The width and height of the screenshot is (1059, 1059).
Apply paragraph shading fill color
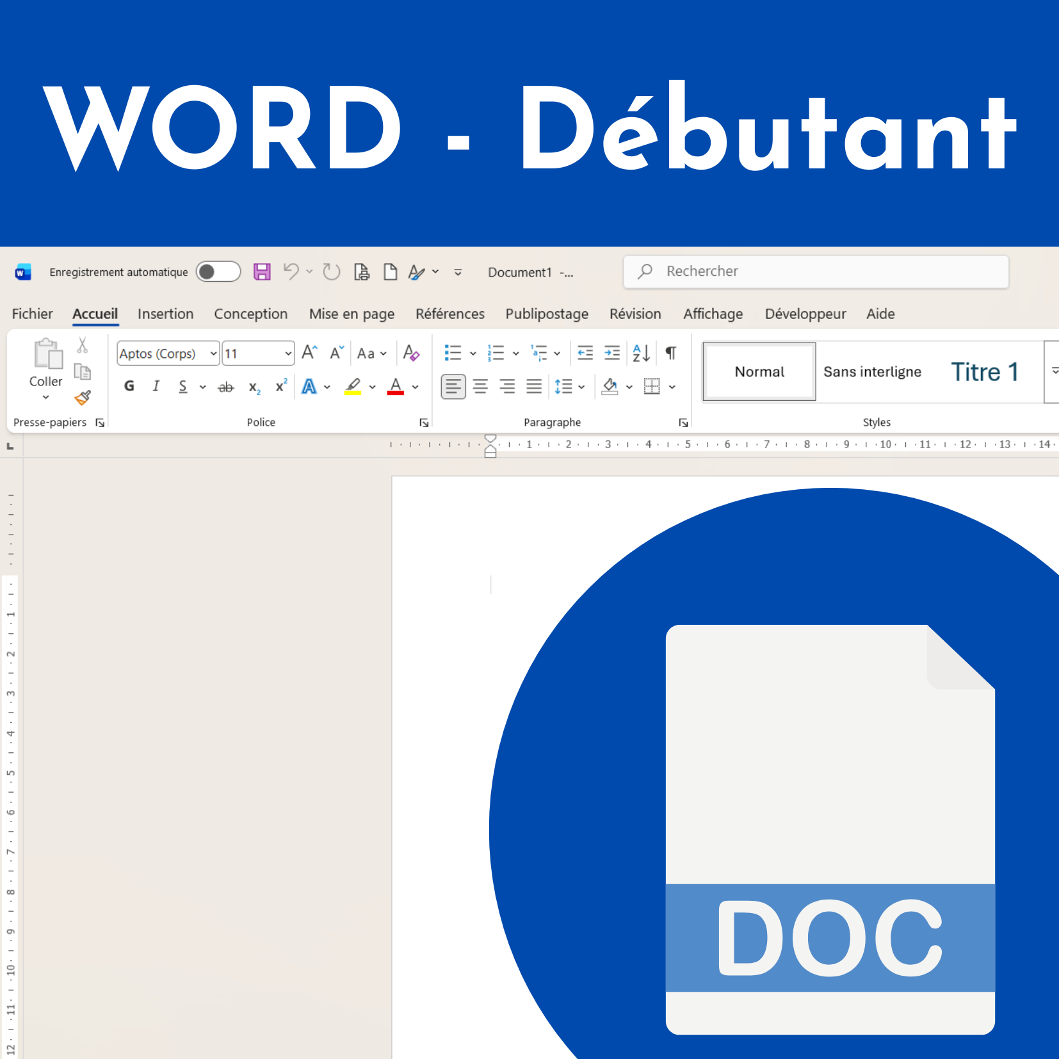610,387
